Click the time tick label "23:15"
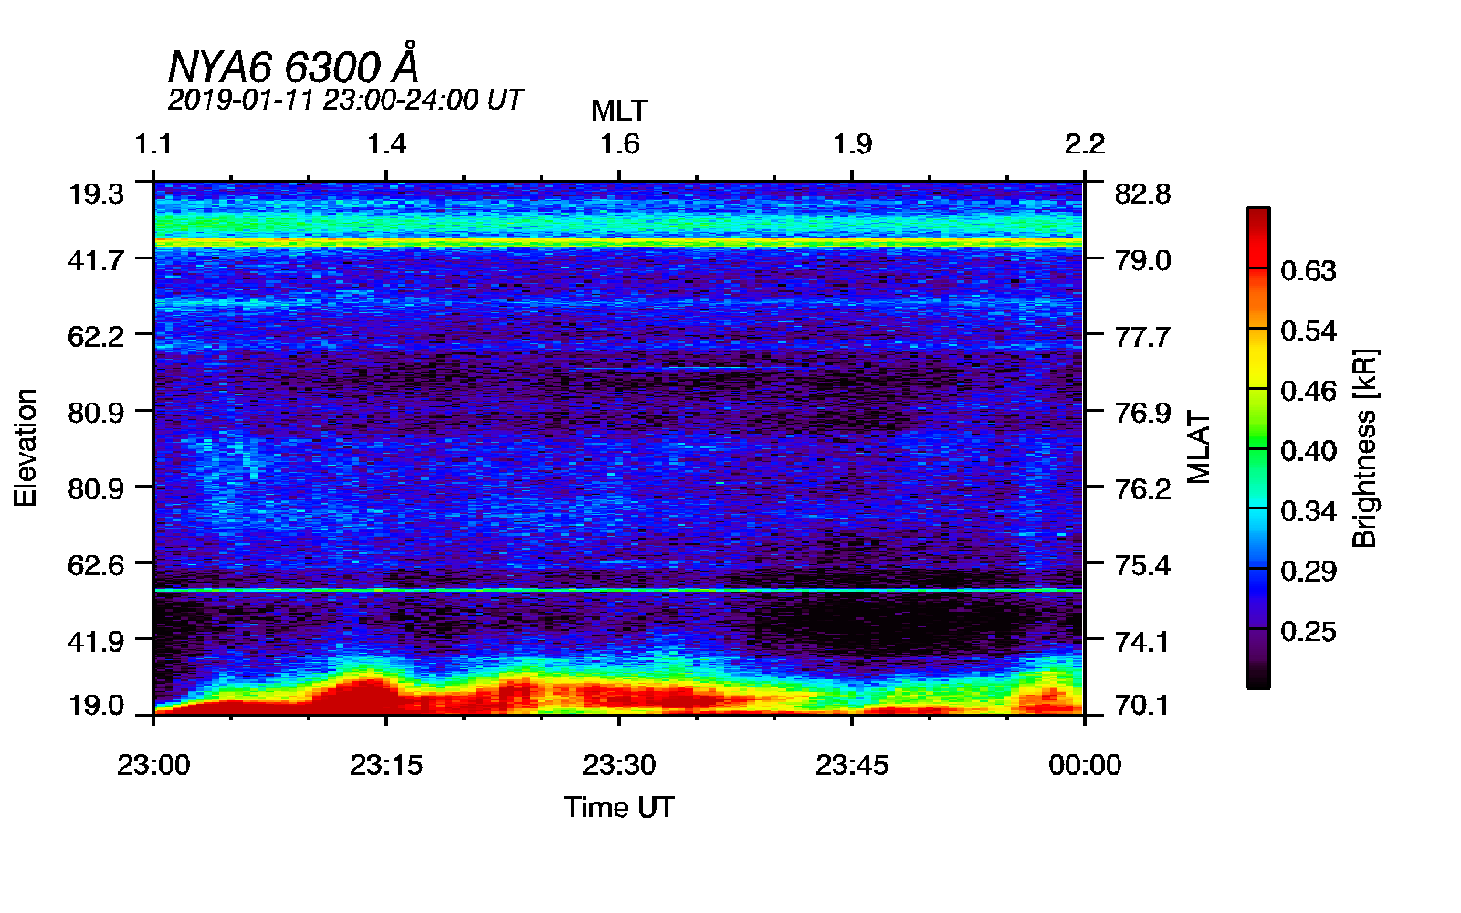This screenshot has width=1461, height=913. pos(386,765)
